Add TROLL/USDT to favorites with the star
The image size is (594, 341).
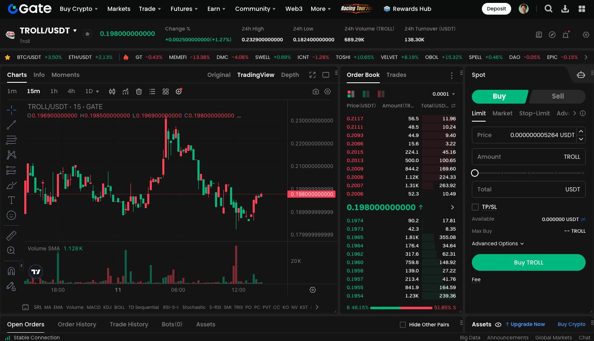pyautogui.click(x=87, y=34)
